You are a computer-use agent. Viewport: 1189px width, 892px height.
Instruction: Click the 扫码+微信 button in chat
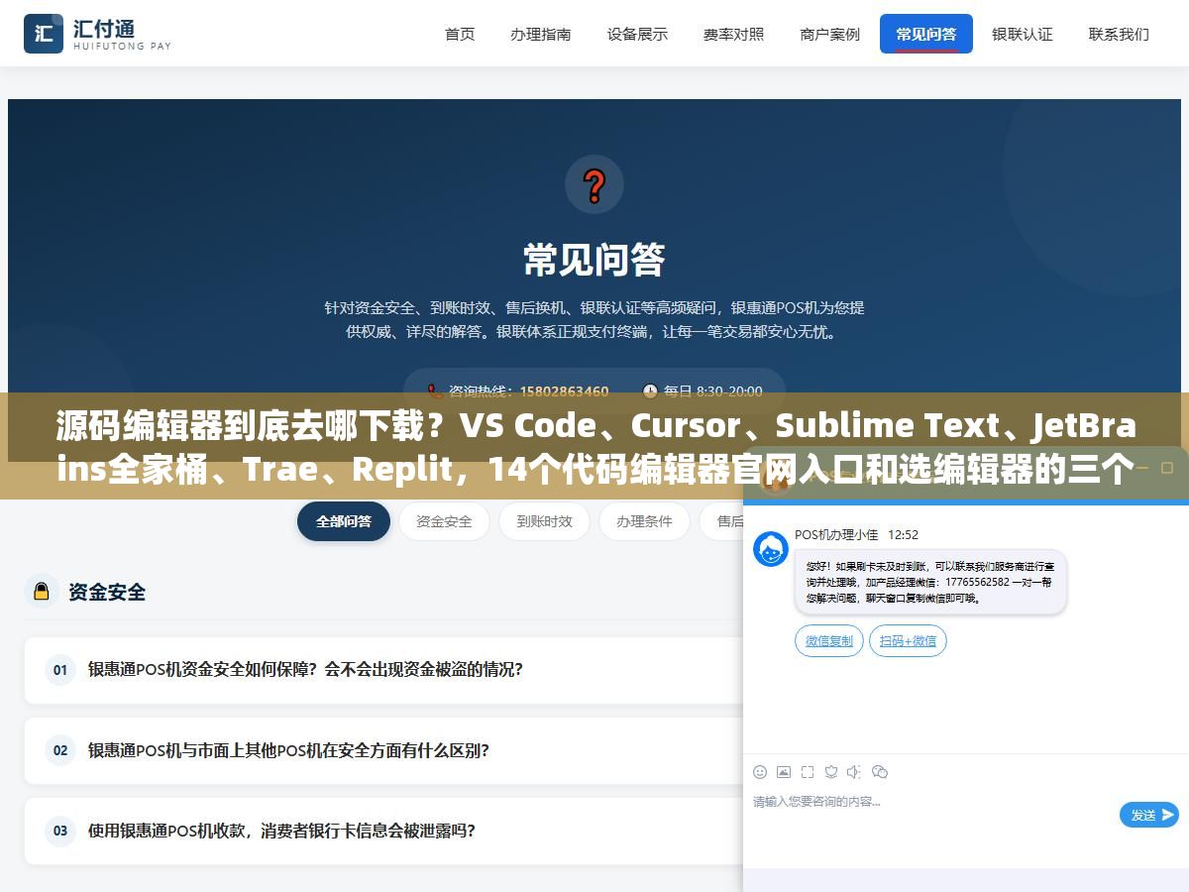coord(908,641)
